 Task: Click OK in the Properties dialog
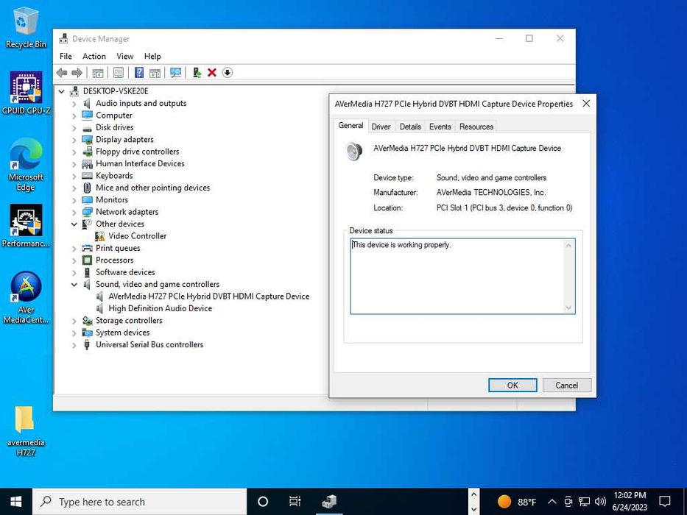[512, 385]
